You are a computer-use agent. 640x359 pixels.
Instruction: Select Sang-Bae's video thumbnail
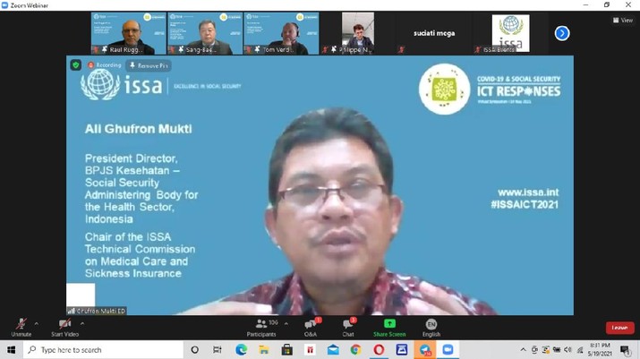tap(205, 33)
